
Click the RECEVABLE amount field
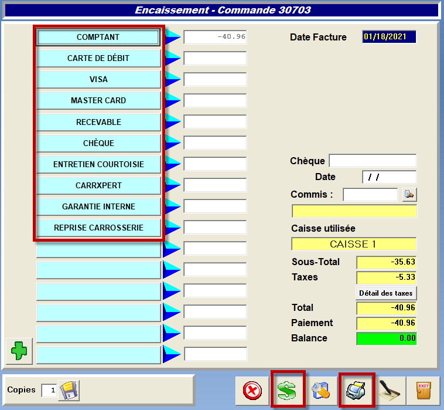215,121
